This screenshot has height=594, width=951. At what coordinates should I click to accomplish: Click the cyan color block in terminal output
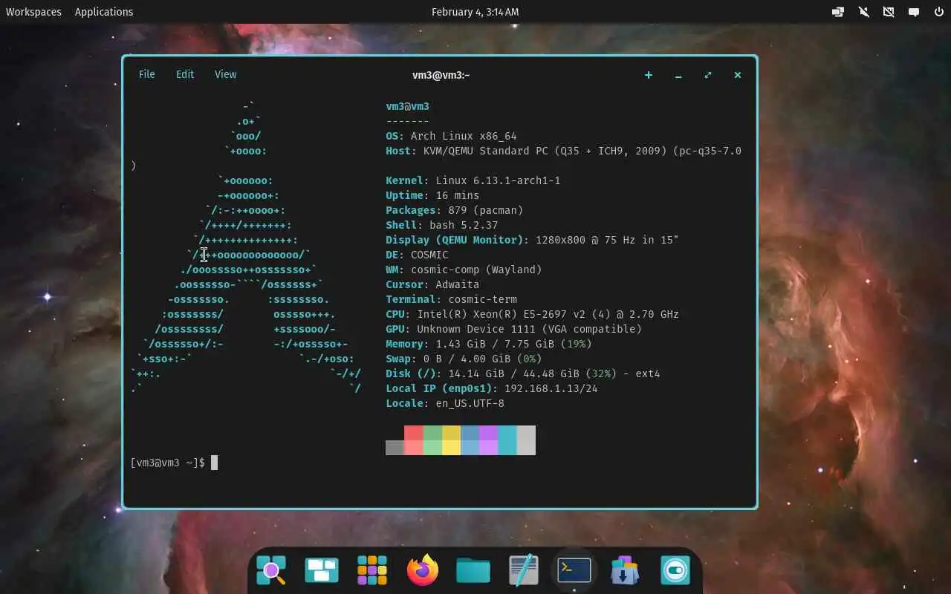click(x=507, y=440)
